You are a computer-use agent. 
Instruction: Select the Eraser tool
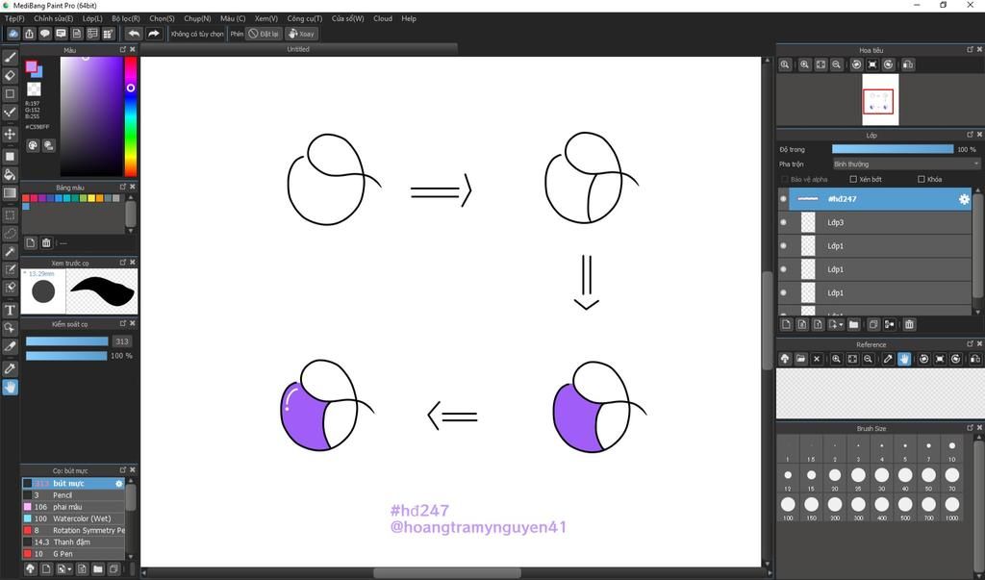pyautogui.click(x=10, y=75)
